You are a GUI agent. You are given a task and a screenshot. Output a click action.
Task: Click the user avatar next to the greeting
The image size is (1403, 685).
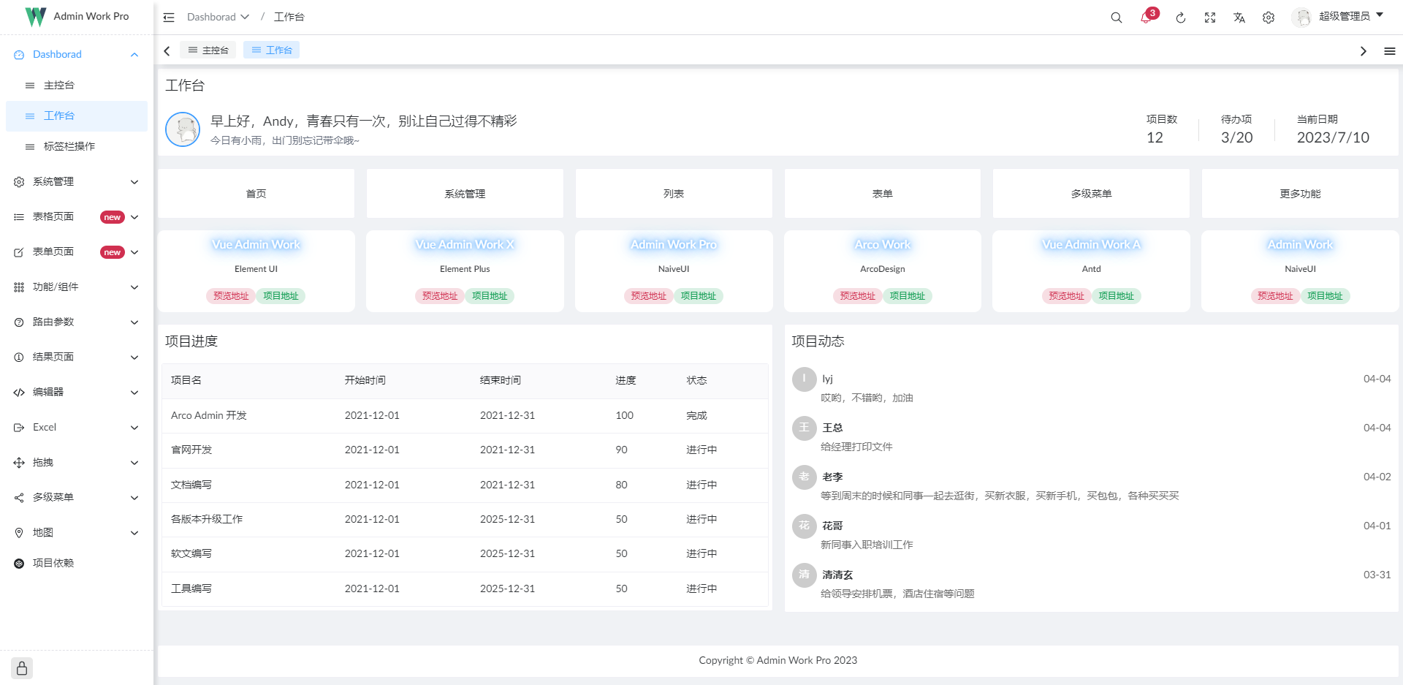tap(183, 129)
